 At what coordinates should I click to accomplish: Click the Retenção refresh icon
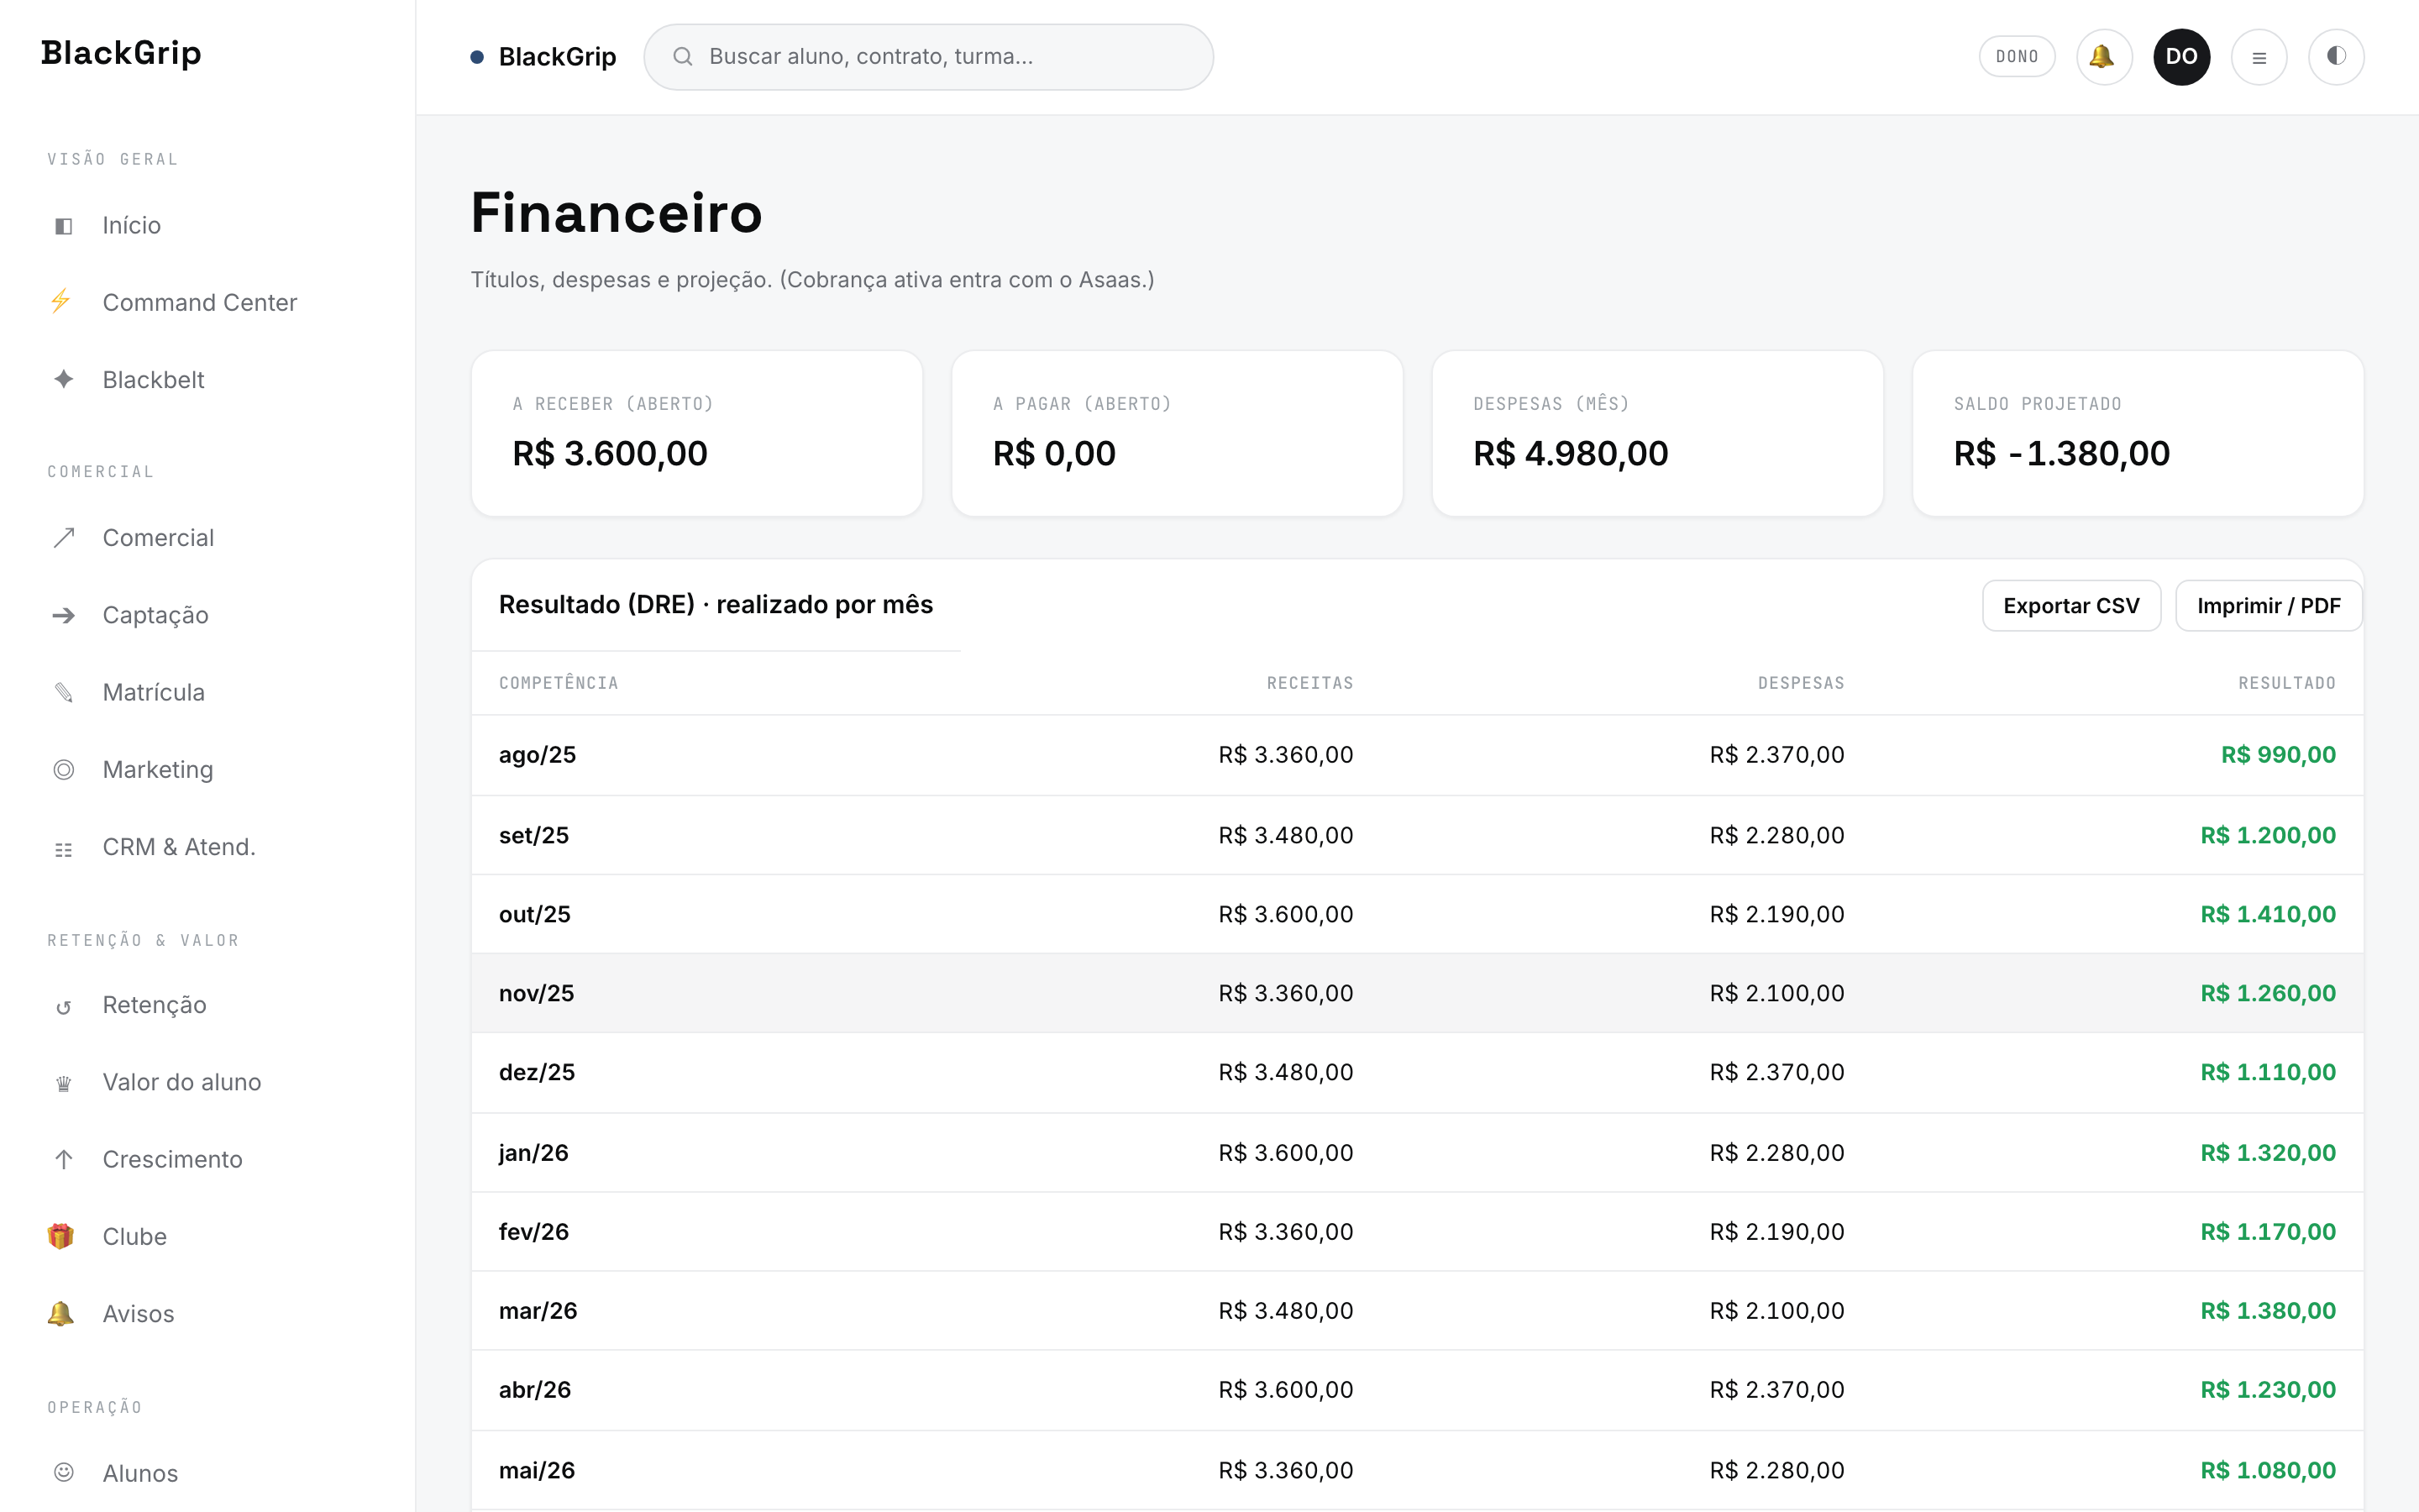click(63, 1006)
